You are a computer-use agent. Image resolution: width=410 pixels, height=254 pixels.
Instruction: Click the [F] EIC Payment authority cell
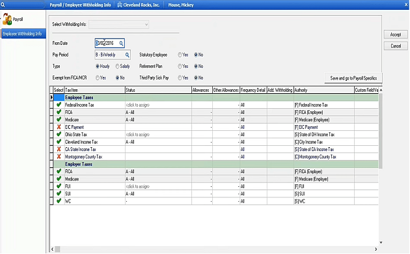click(x=324, y=128)
